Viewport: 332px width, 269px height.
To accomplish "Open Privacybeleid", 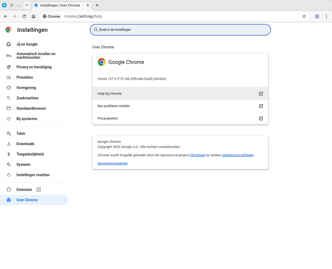I will click(180, 118).
